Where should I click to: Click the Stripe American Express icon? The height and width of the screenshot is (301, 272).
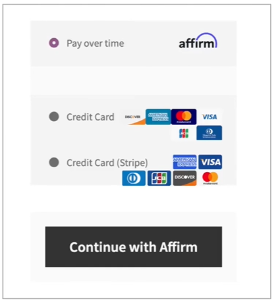click(184, 162)
